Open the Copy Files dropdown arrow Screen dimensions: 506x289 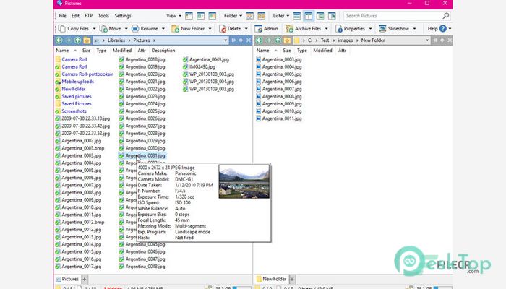tap(94, 28)
